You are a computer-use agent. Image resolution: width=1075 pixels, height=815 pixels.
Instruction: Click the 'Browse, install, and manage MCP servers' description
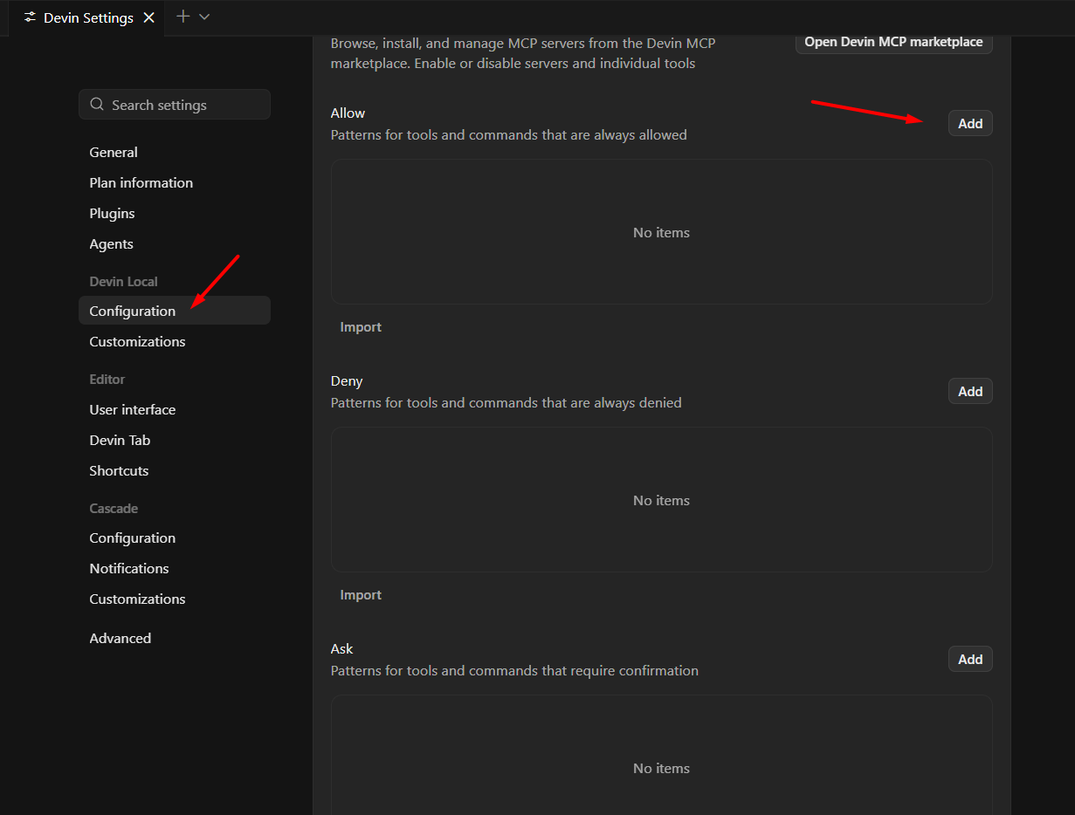523,52
